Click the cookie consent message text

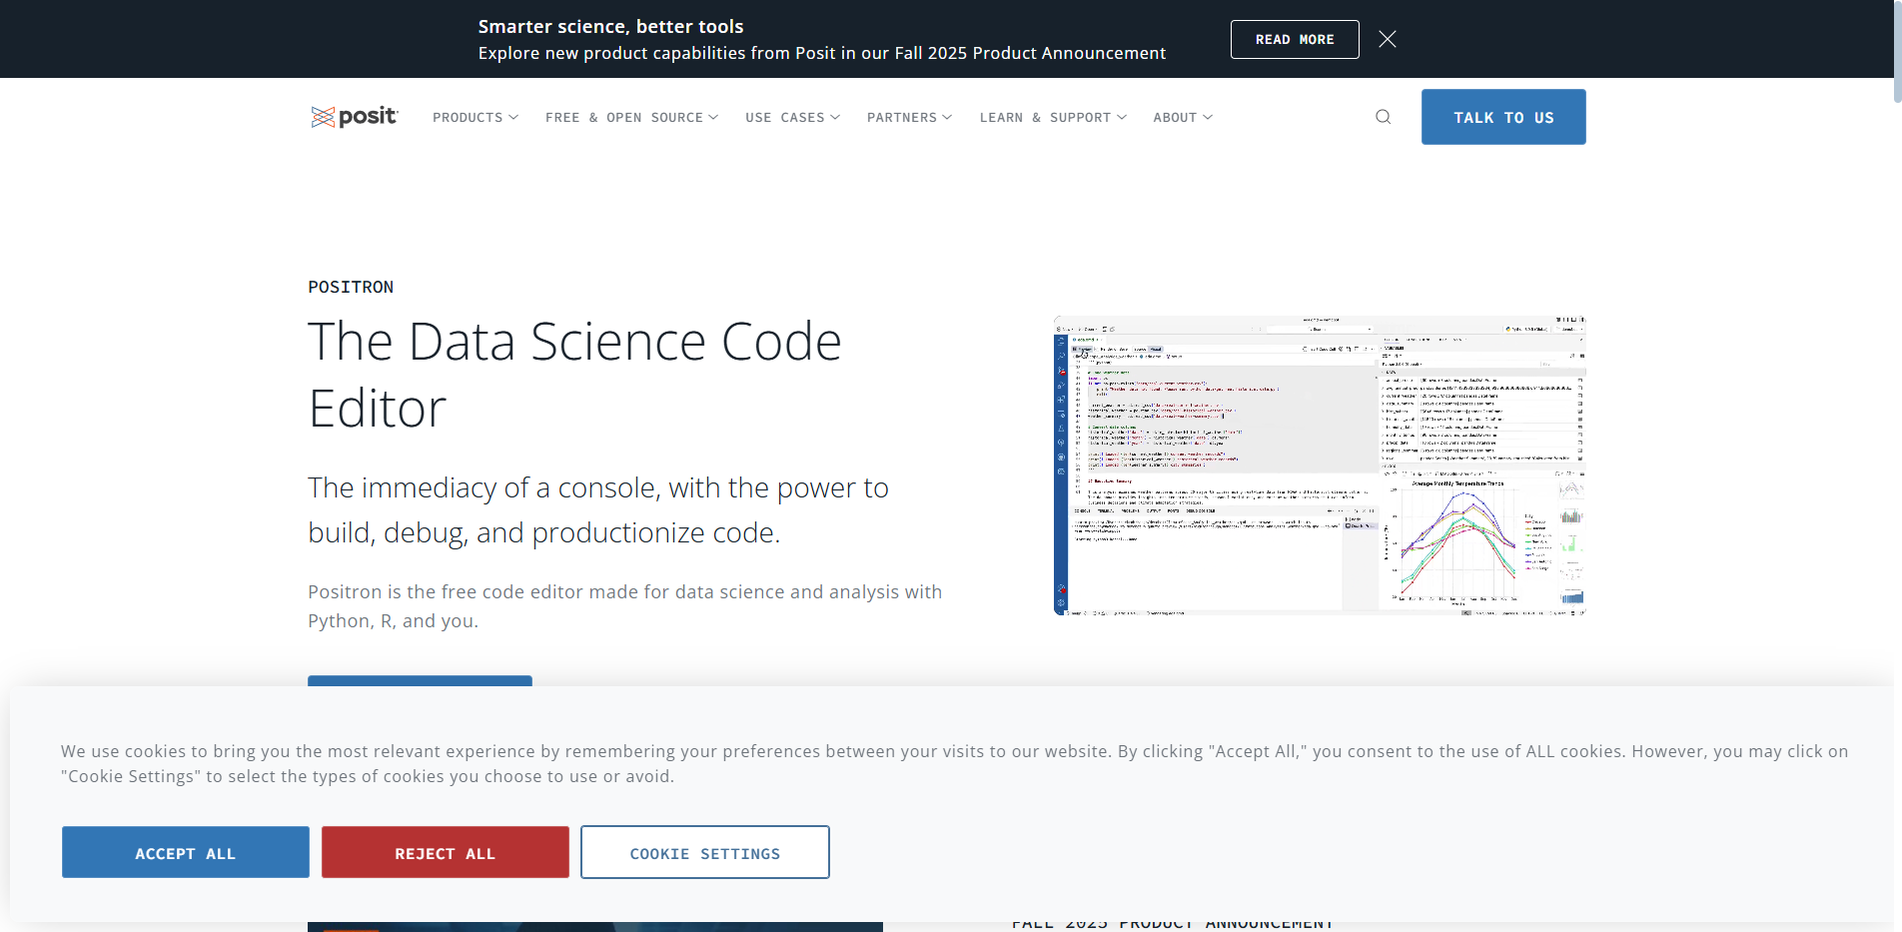point(954,764)
